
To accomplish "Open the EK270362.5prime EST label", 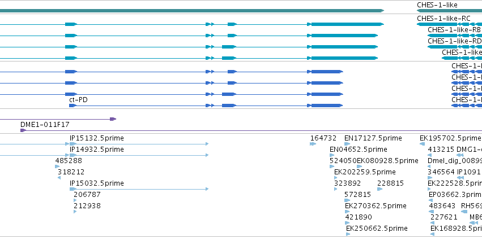I will 376,206.
